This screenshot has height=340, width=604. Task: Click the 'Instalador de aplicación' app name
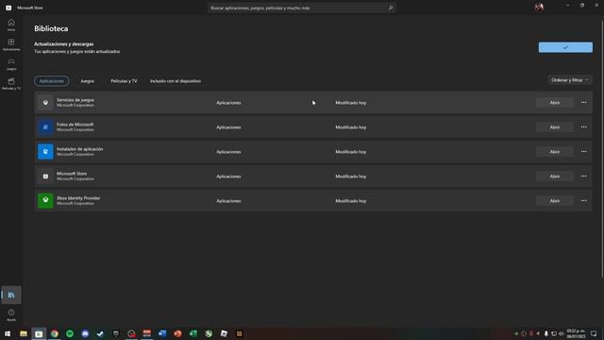pyautogui.click(x=79, y=149)
